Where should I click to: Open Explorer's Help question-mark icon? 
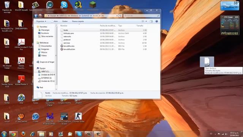tap(157, 21)
